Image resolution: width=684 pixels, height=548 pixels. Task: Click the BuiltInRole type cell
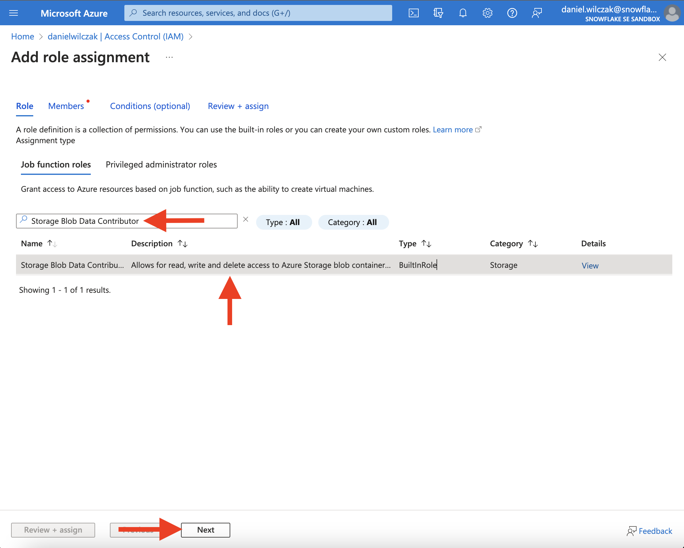click(418, 265)
